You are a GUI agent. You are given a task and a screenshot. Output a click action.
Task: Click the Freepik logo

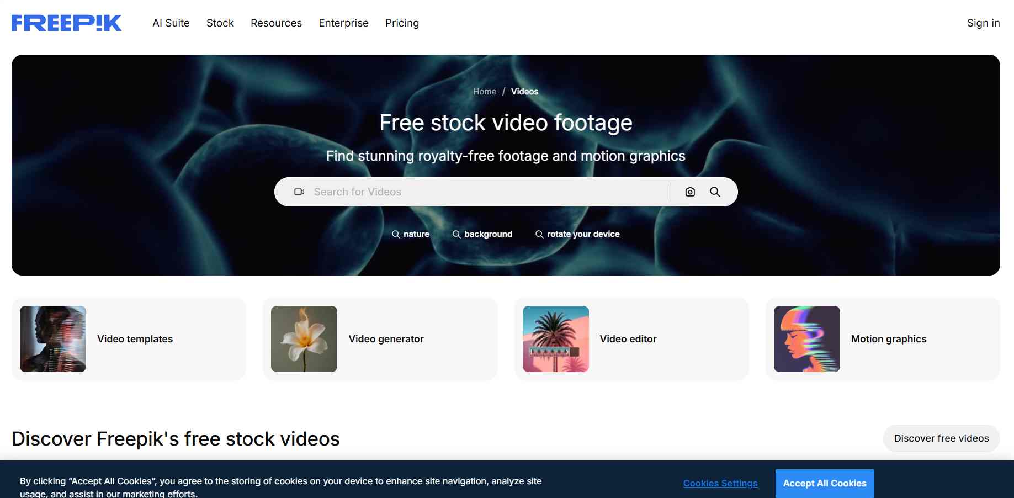pyautogui.click(x=66, y=23)
